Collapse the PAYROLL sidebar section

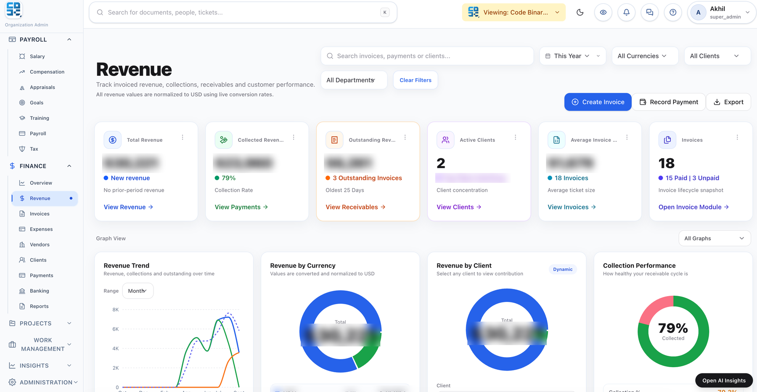pyautogui.click(x=40, y=40)
